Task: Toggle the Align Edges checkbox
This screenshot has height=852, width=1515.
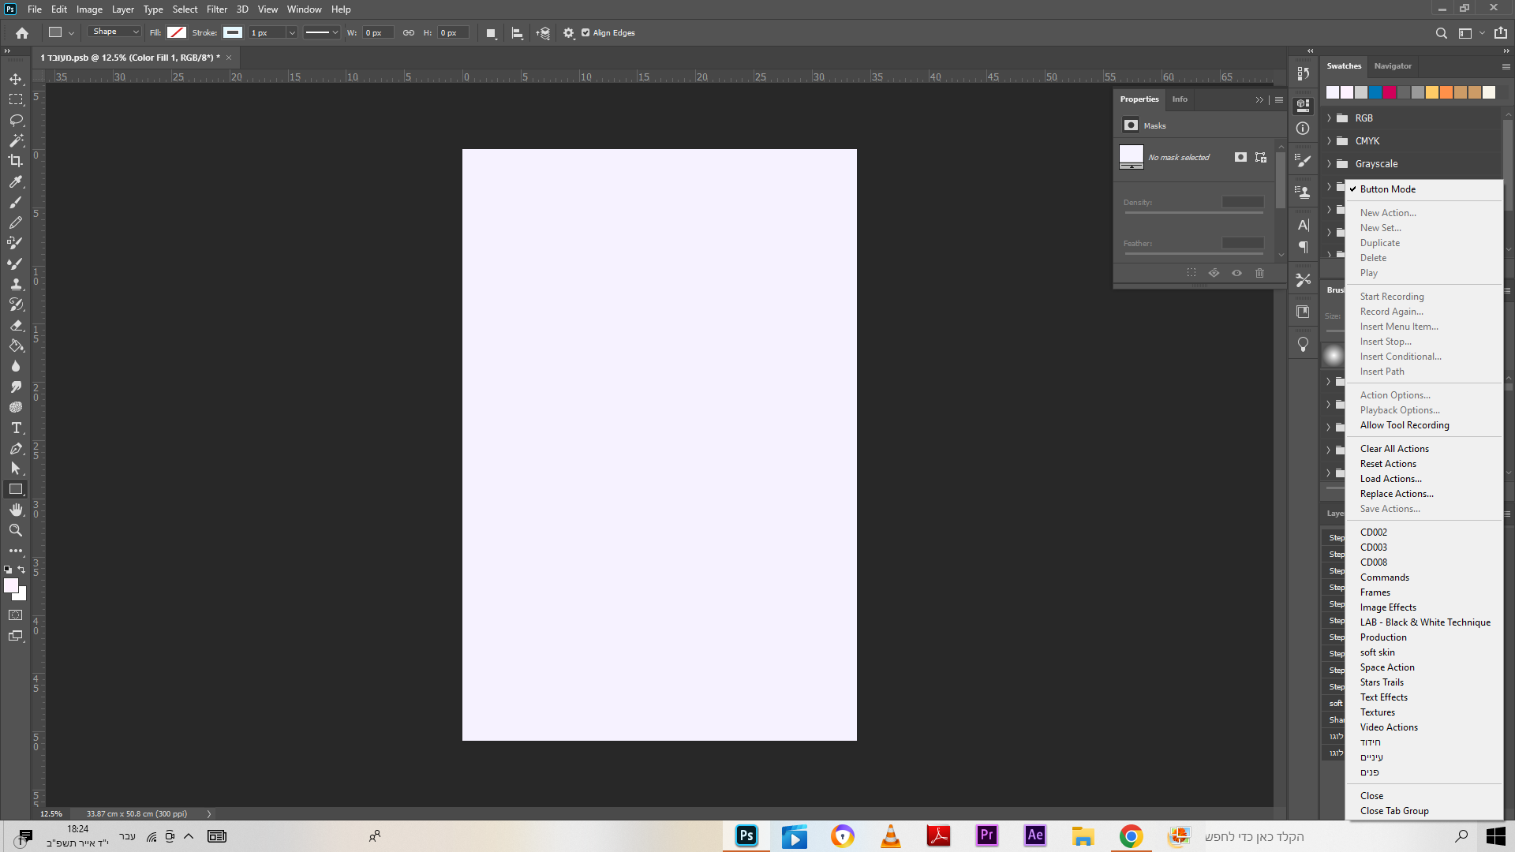Action: pyautogui.click(x=585, y=33)
